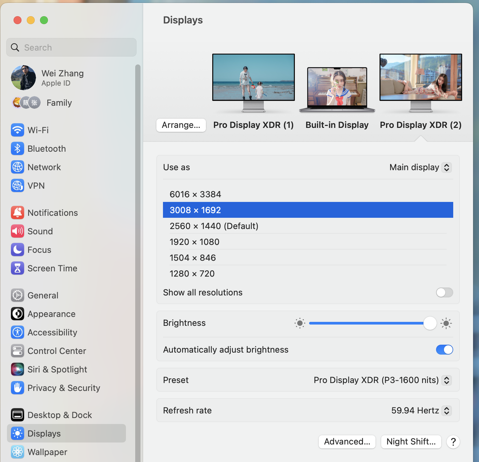Go to Sound settings
479x462 pixels.
point(66,231)
